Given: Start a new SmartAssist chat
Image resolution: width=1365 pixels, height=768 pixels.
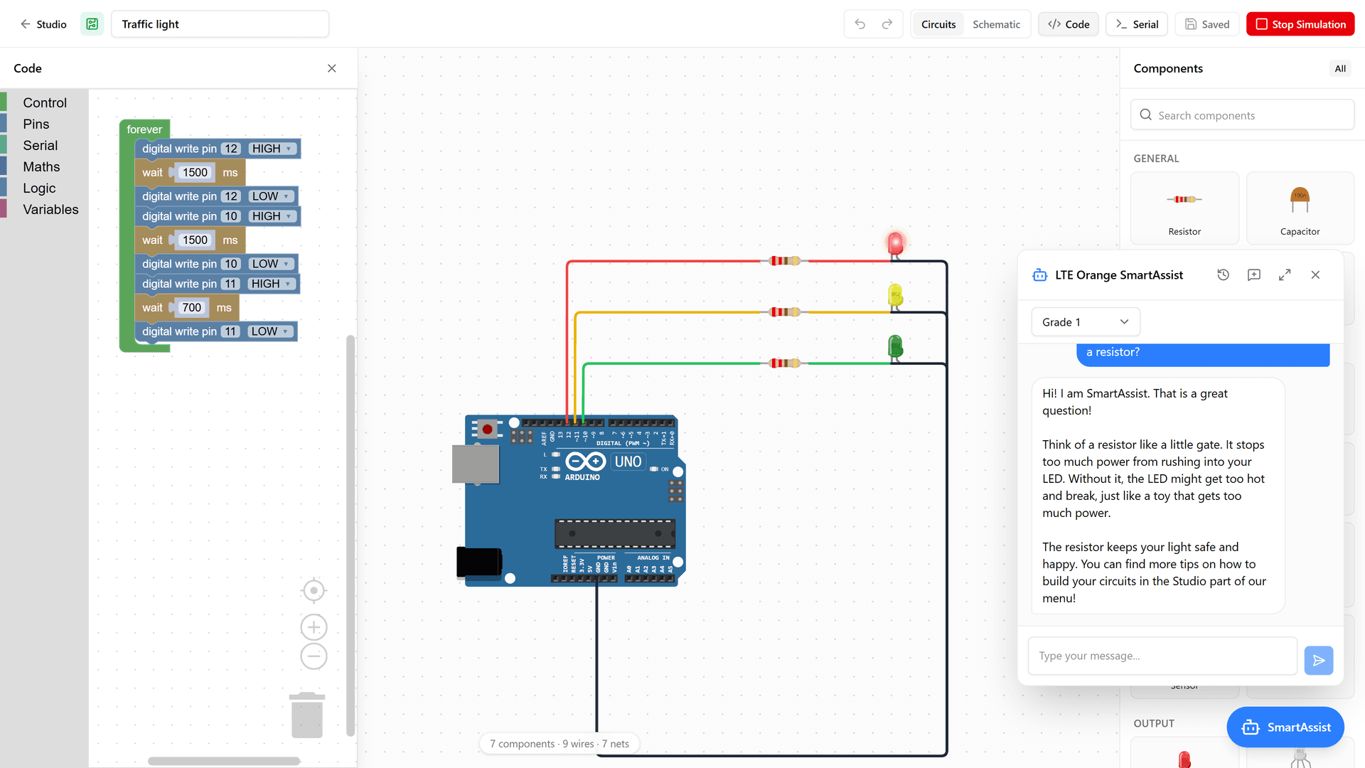Looking at the screenshot, I should click(1254, 275).
